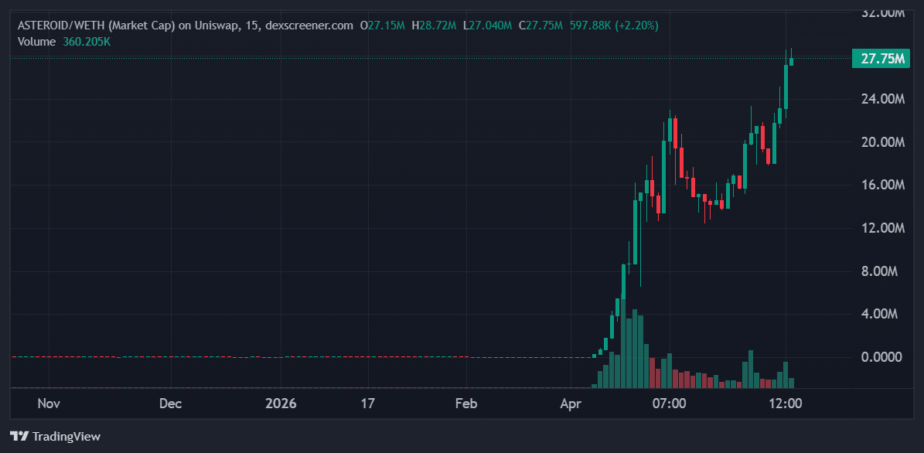924x453 pixels.
Task: Click the 0.0000 level on price axis
Action: [x=880, y=356]
